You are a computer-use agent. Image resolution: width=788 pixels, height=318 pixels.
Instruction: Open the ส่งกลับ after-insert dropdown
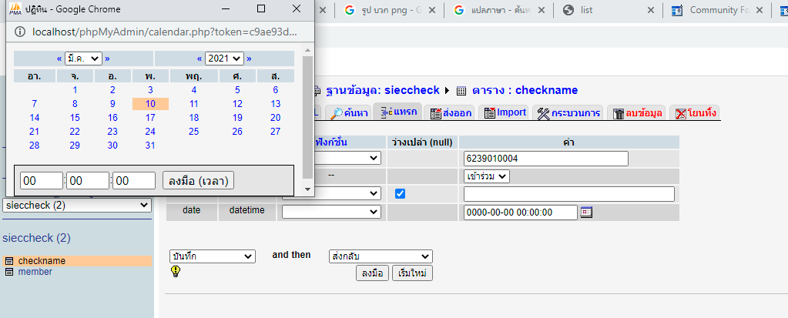(381, 256)
